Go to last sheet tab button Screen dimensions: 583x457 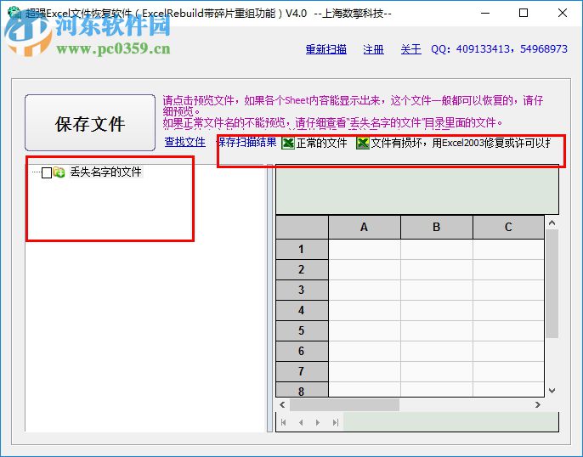point(336,422)
